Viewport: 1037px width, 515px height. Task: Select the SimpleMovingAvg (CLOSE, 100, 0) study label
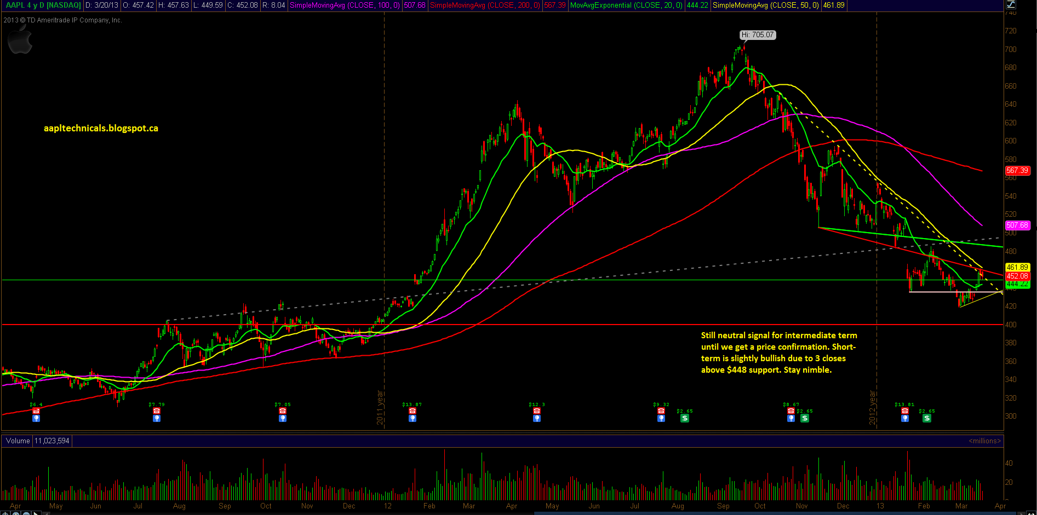[x=345, y=5]
